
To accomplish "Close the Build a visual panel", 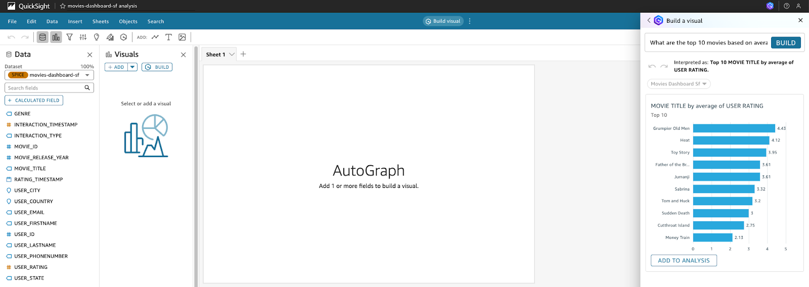I will 800,20.
